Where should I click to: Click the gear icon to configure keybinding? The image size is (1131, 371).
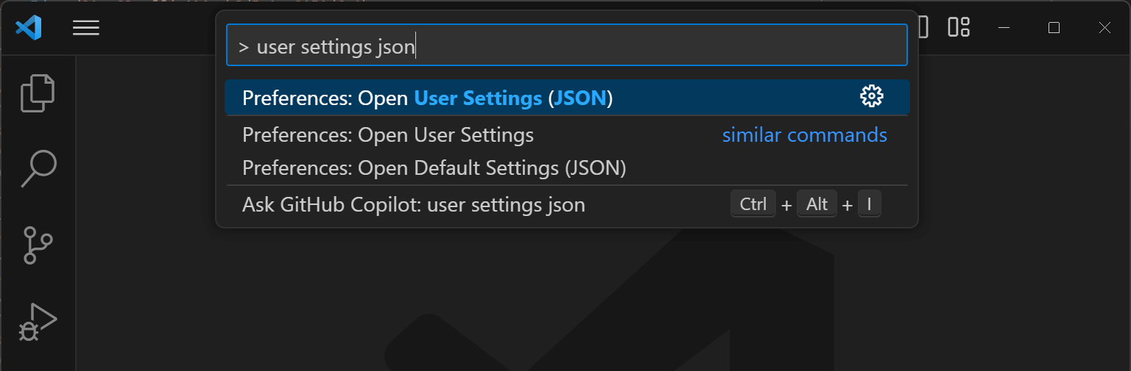(872, 97)
